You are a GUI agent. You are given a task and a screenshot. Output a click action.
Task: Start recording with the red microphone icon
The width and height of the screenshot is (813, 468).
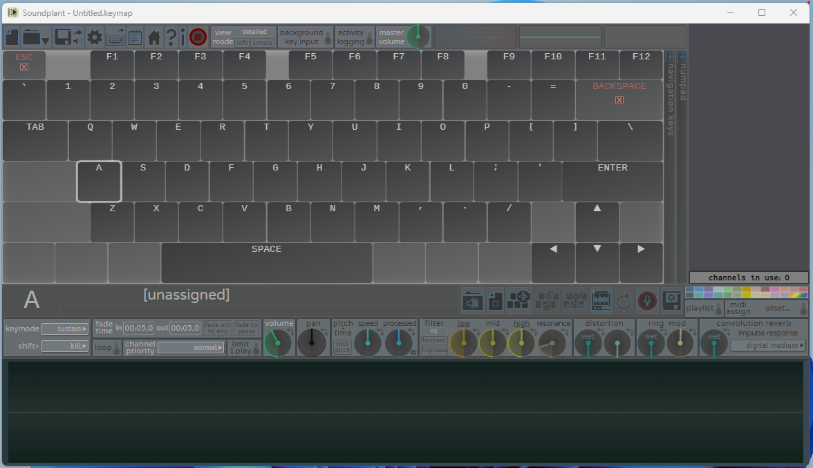pyautogui.click(x=647, y=301)
